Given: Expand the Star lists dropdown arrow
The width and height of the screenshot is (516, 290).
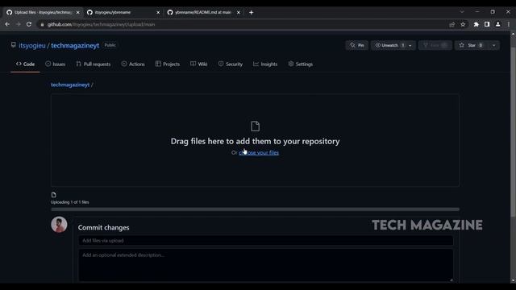Looking at the screenshot, I should pyautogui.click(x=494, y=45).
